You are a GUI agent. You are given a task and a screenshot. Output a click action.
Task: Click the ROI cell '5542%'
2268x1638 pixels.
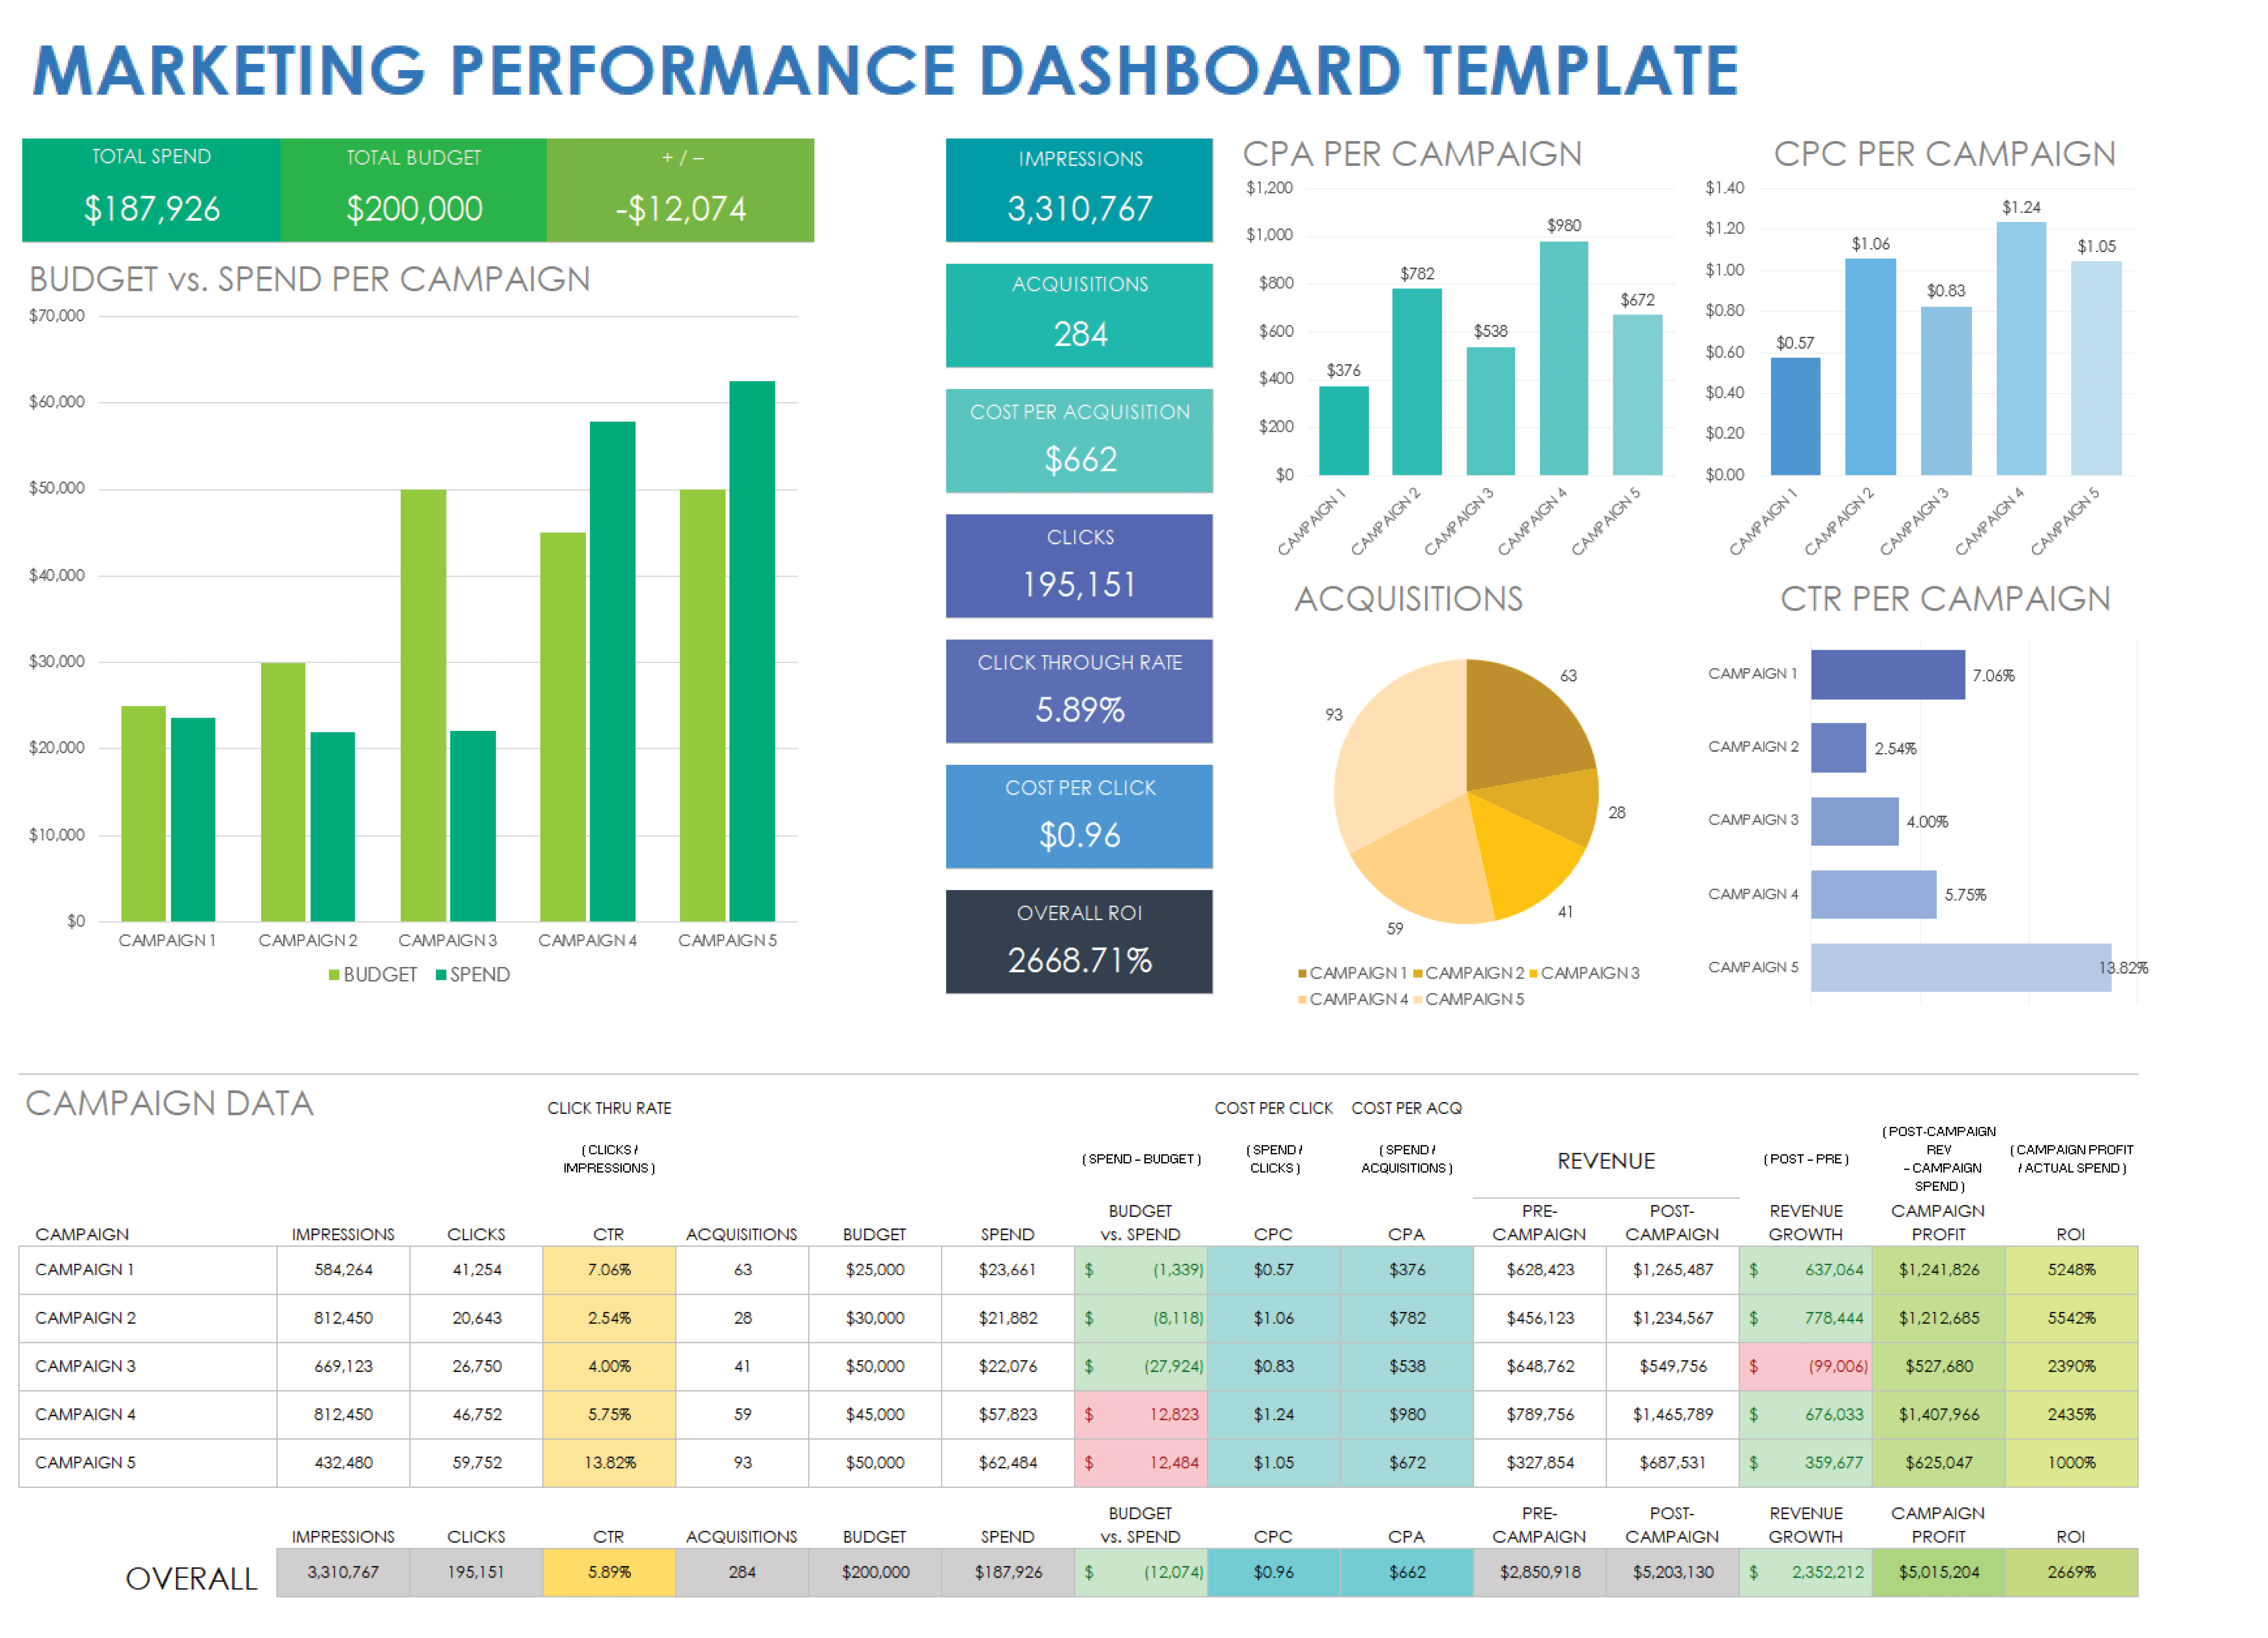click(x=2071, y=1318)
